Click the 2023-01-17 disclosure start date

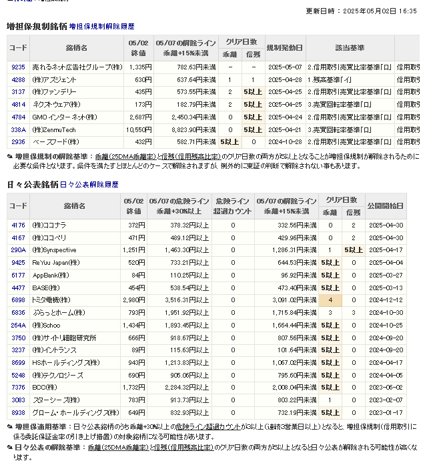pyautogui.click(x=386, y=413)
